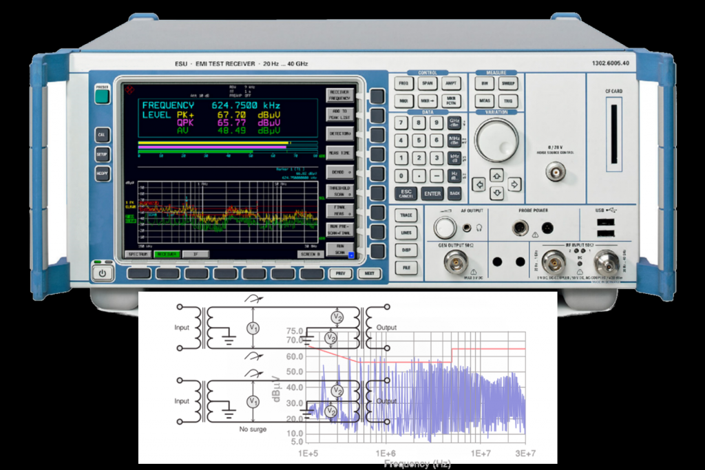This screenshot has width=705, height=470.
Task: Select the kHz unit key
Action: click(x=454, y=158)
